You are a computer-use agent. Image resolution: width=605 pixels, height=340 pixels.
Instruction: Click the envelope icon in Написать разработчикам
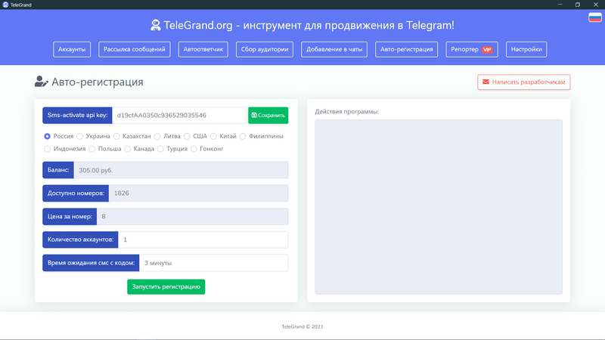click(486, 82)
